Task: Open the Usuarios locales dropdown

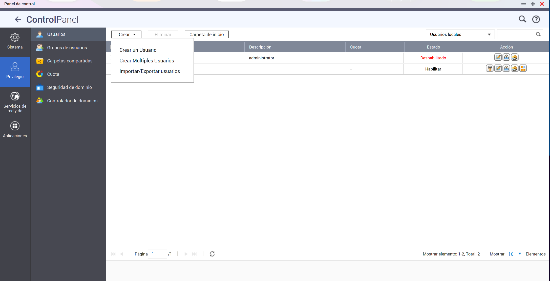Action: pos(460,35)
